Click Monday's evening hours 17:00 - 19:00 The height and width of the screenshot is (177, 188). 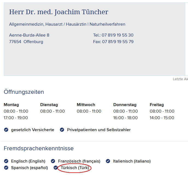pyautogui.click(x=16, y=118)
